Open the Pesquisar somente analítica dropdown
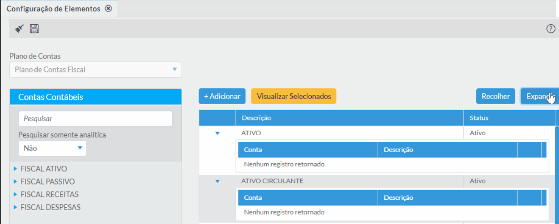559x224 pixels. tap(53, 148)
